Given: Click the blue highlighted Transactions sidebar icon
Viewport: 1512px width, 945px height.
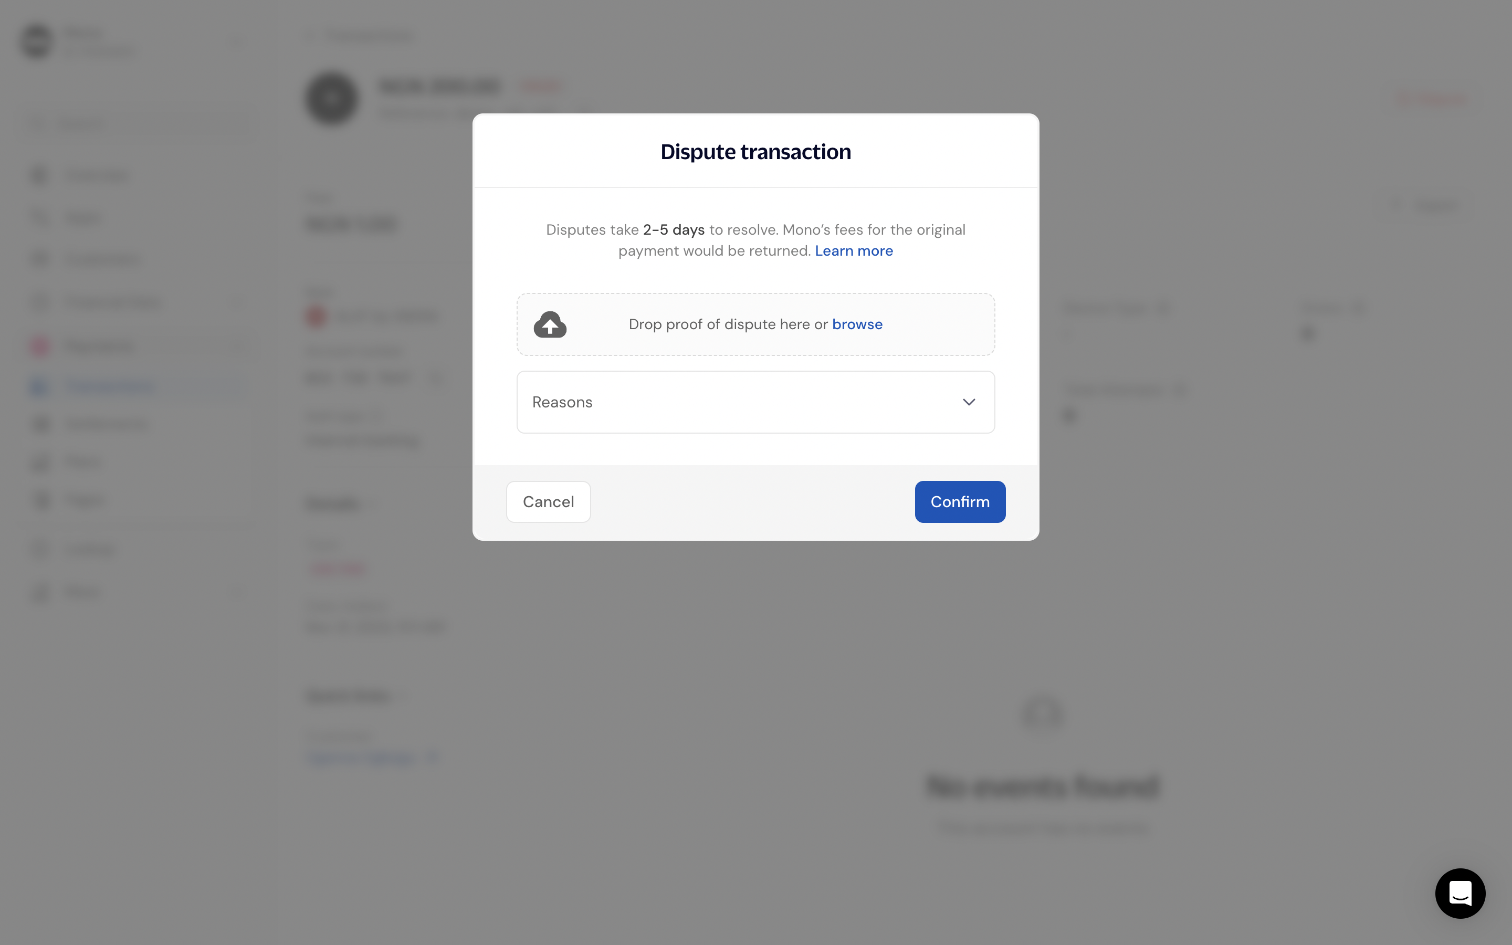Looking at the screenshot, I should coord(39,387).
